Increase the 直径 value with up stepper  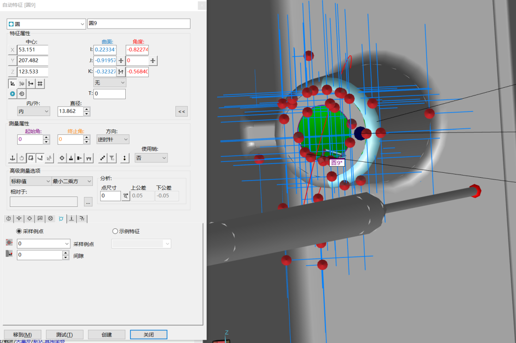click(86, 109)
